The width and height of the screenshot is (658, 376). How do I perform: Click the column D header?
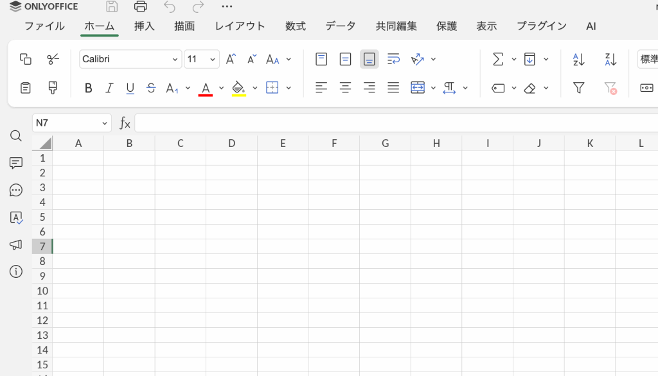click(231, 143)
